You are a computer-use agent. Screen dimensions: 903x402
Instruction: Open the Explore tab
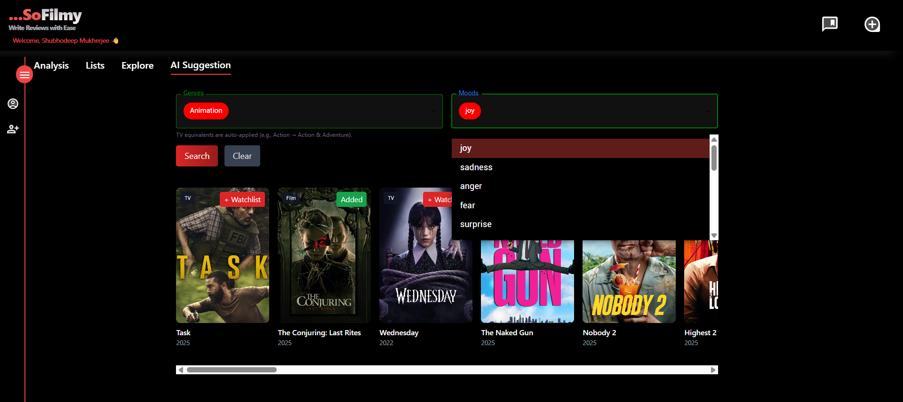coord(137,65)
